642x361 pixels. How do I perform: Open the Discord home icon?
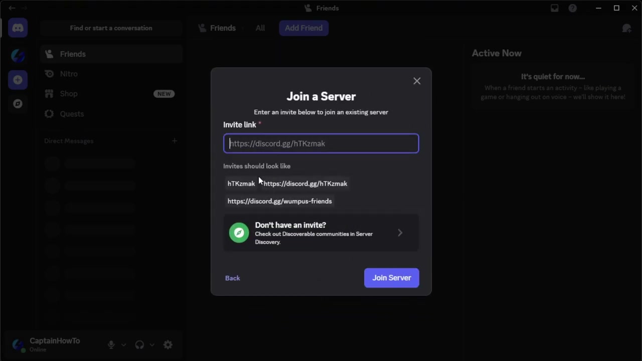tap(18, 28)
